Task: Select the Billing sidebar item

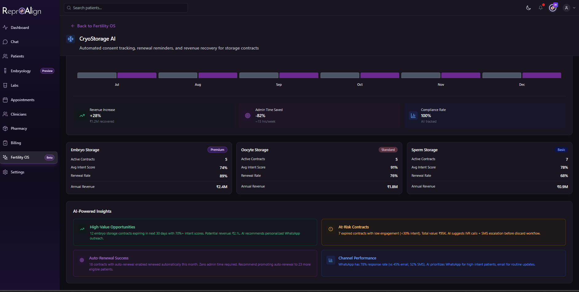Action: click(x=16, y=143)
